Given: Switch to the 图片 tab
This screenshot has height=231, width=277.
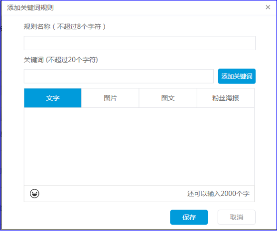Looking at the screenshot, I should (110, 98).
